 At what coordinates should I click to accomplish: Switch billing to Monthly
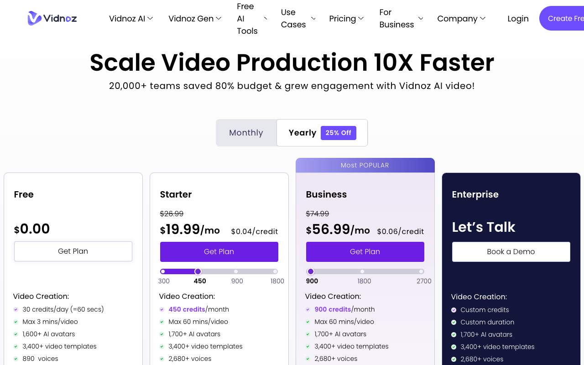[x=246, y=133]
